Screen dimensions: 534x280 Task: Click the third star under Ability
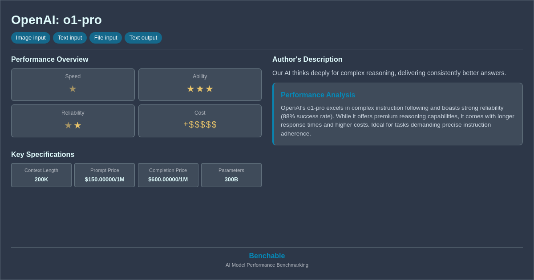[209, 88]
